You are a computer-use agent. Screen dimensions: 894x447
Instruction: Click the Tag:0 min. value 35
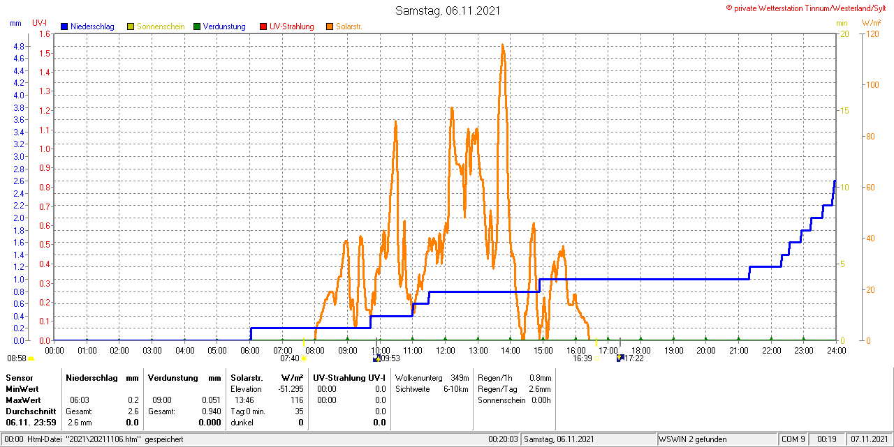[299, 411]
